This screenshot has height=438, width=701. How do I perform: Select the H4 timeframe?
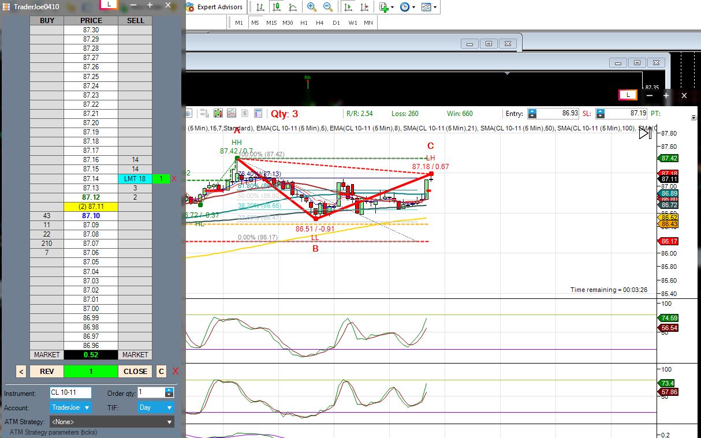320,23
